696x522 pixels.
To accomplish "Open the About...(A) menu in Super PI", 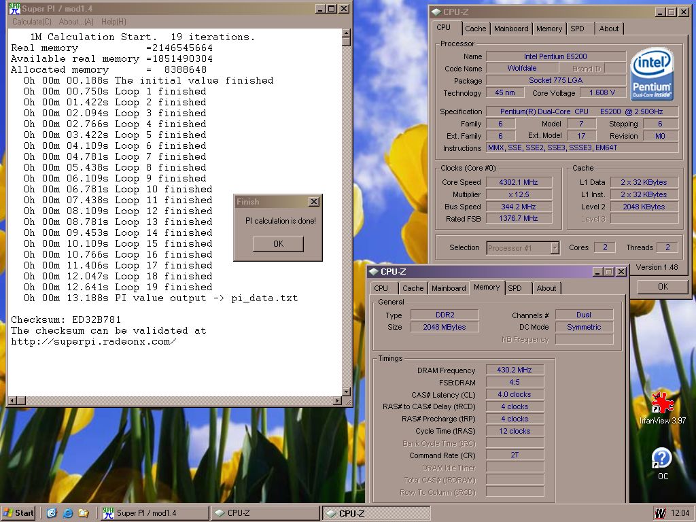I will pos(76,21).
